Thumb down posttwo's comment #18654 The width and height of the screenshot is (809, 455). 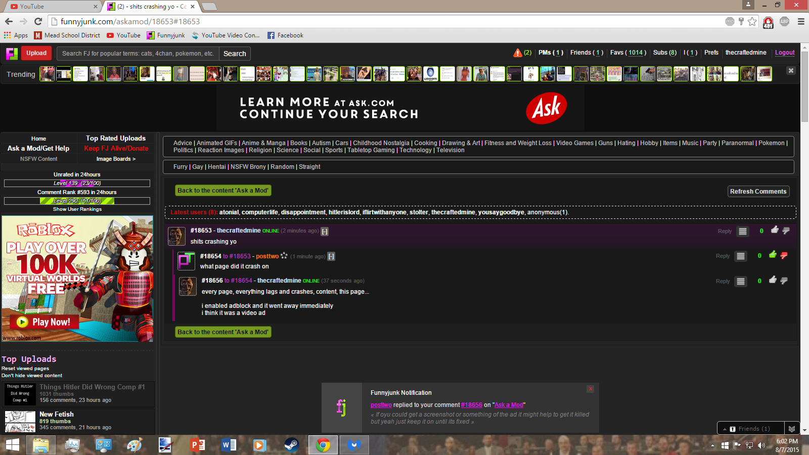pos(784,255)
